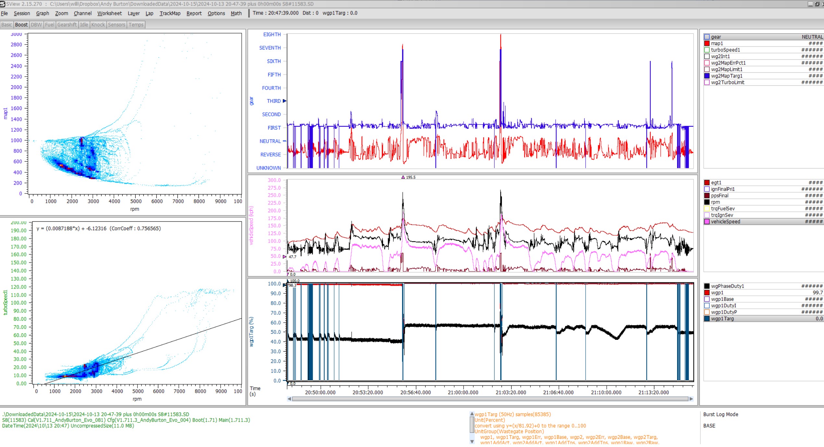The image size is (824, 447).
Task: Toggle the egt1 channel box
Action: pyautogui.click(x=707, y=183)
